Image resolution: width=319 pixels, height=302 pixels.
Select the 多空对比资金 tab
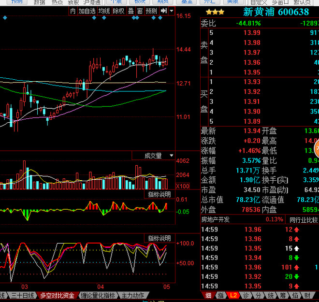coord(57,295)
